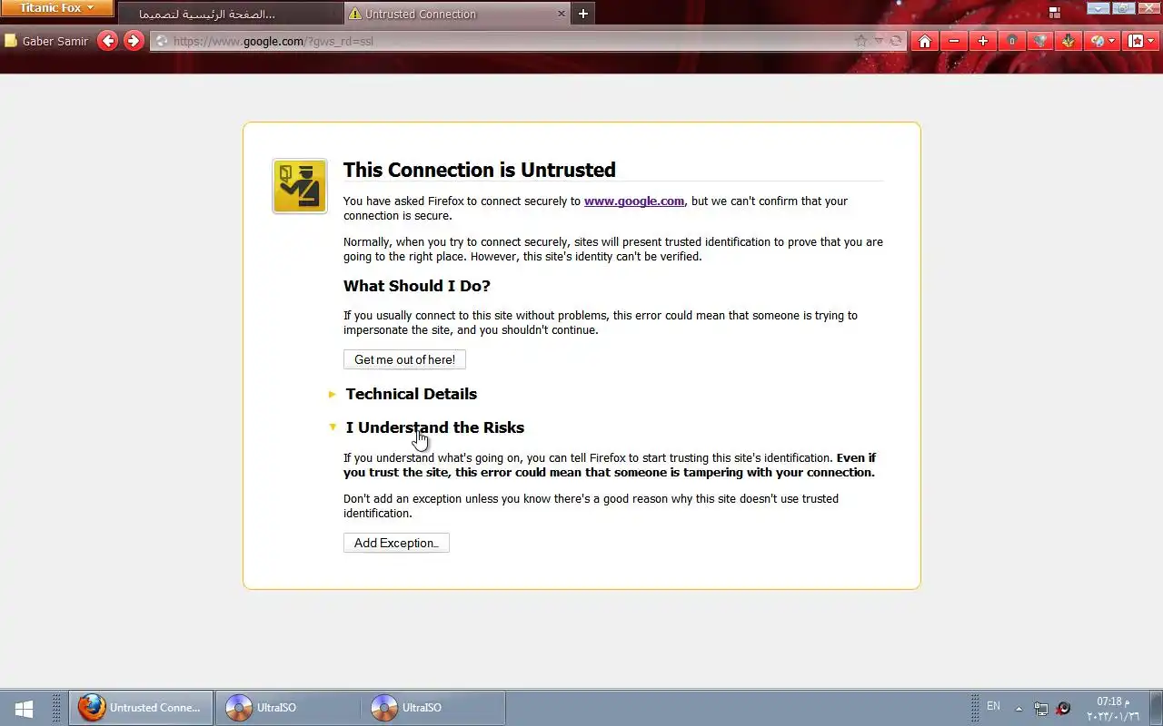The image size is (1163, 726).
Task: Click the site identity globe icon
Action: (x=162, y=41)
